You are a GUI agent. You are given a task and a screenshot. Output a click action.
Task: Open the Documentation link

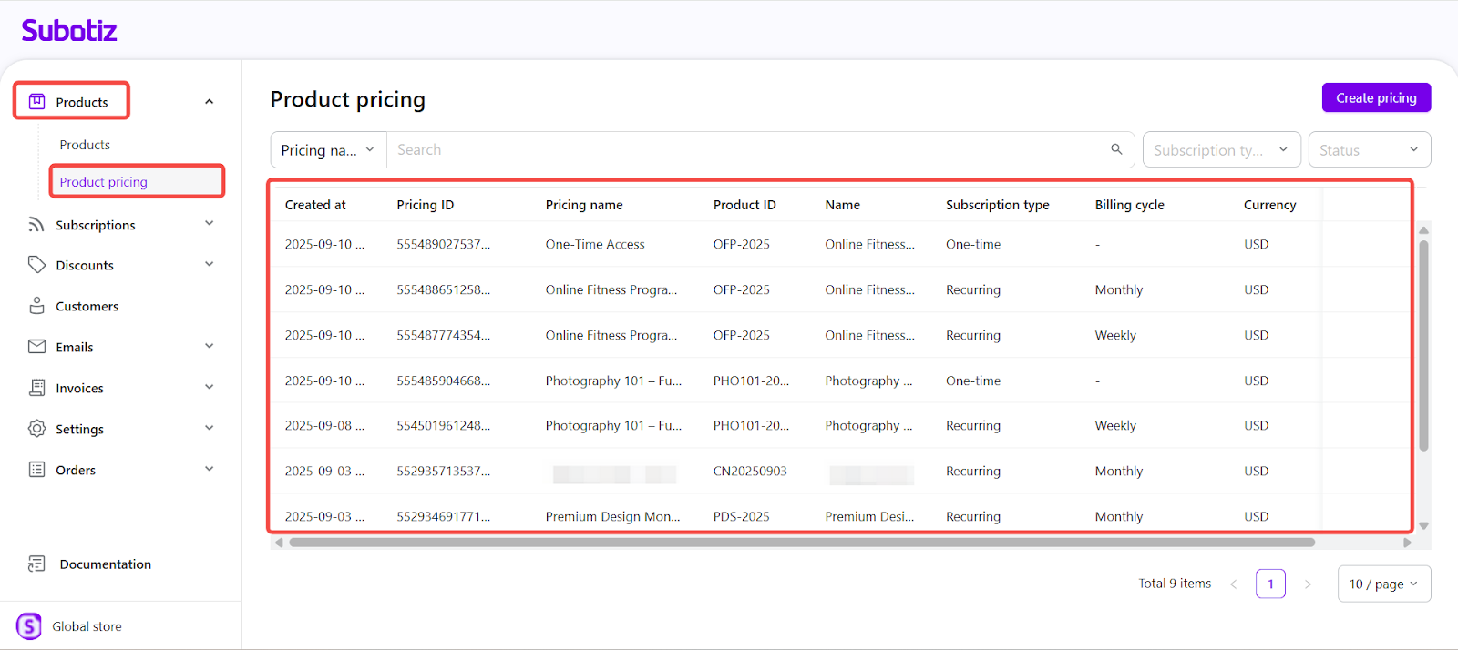(x=105, y=564)
